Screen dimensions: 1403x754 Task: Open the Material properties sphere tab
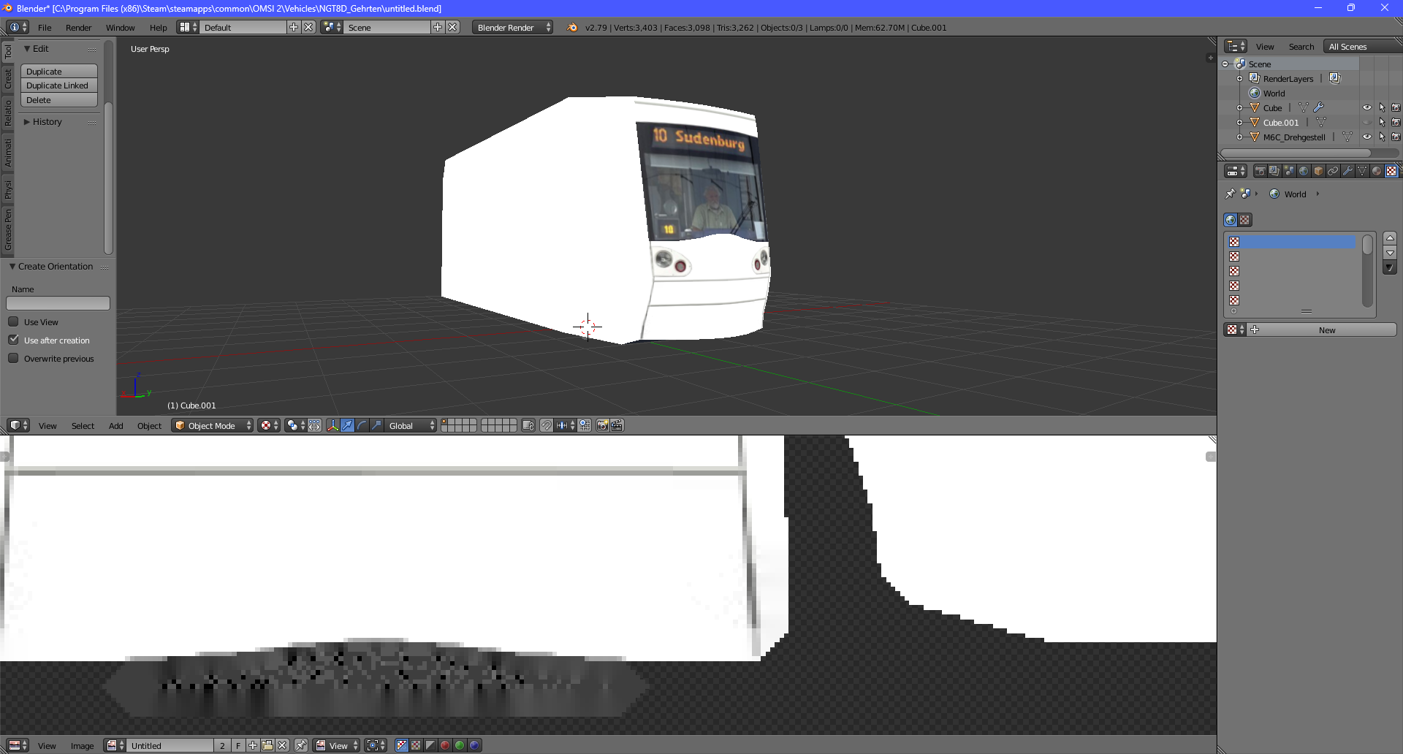coord(1377,170)
